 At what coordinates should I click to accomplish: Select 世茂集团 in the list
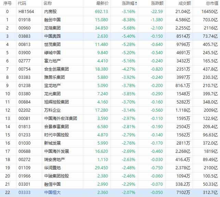[x=52, y=45]
